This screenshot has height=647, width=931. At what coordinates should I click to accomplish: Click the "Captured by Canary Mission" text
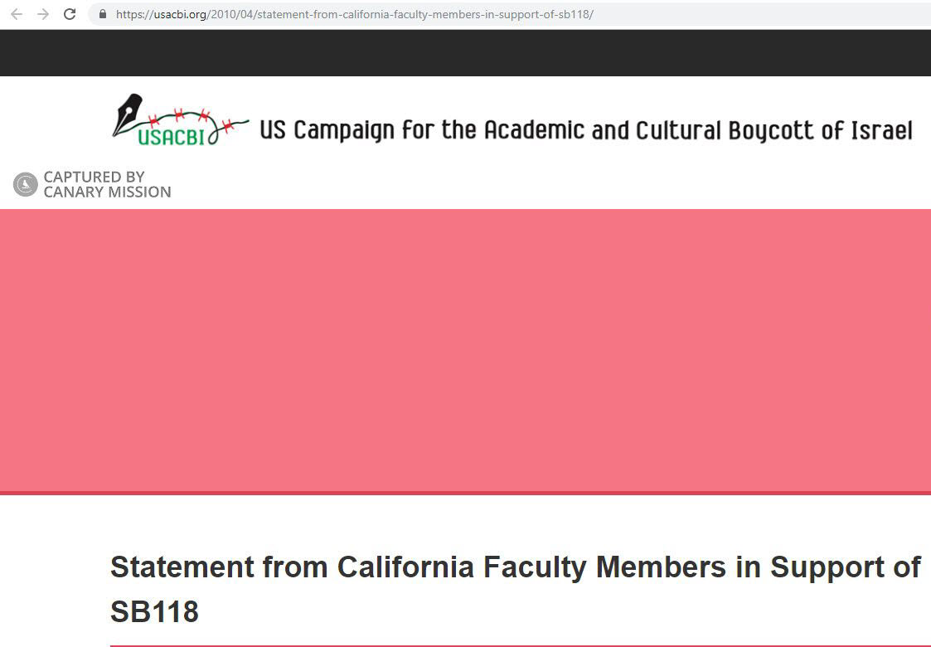pyautogui.click(x=107, y=184)
